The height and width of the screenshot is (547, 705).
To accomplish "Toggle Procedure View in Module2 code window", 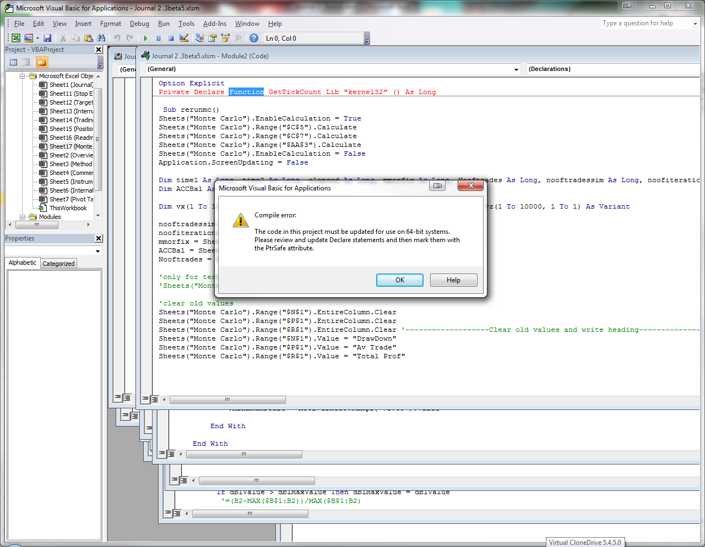I will point(145,400).
